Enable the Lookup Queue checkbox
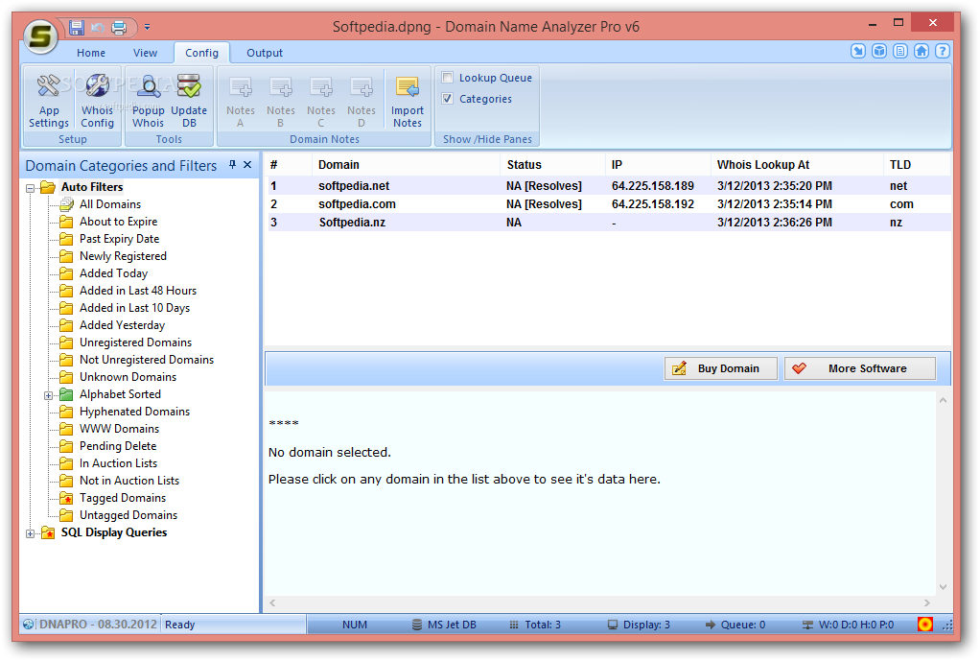This screenshot has width=980, height=661. pos(448,78)
